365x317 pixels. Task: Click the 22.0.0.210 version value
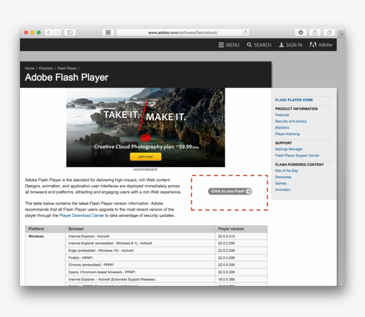(x=226, y=236)
